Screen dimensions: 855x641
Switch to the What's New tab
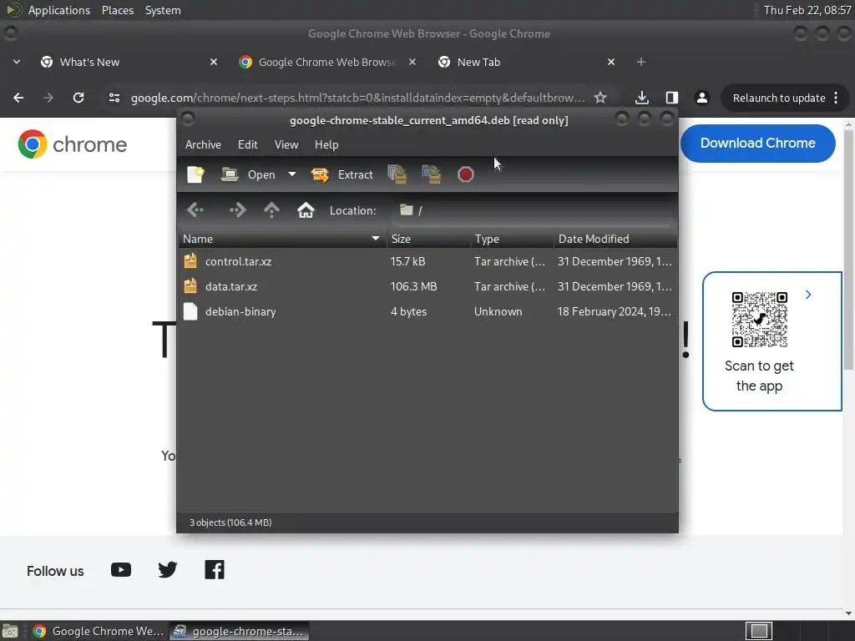(x=129, y=62)
